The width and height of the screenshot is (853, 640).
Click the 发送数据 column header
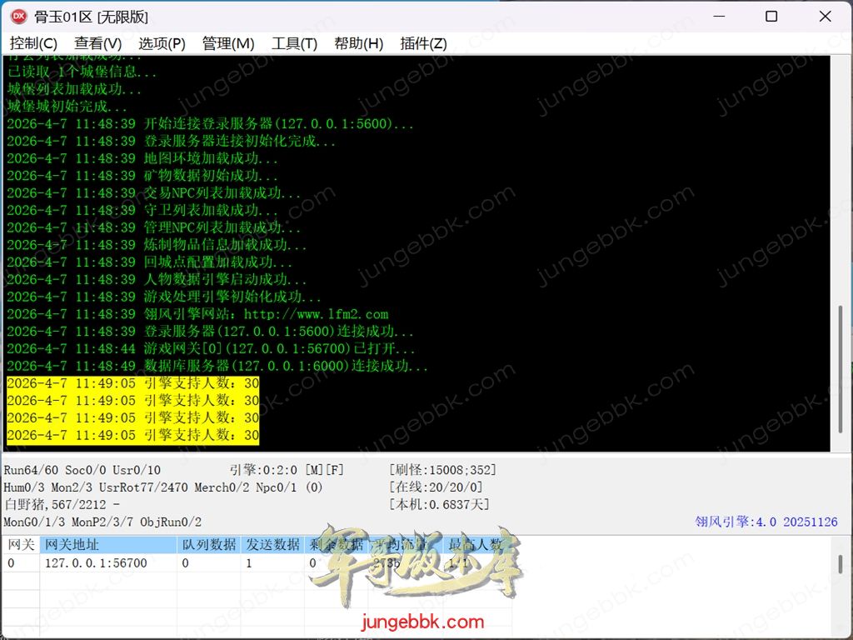point(272,545)
